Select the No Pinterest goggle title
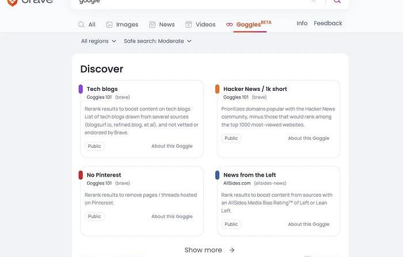The image size is (403, 257). 104,175
